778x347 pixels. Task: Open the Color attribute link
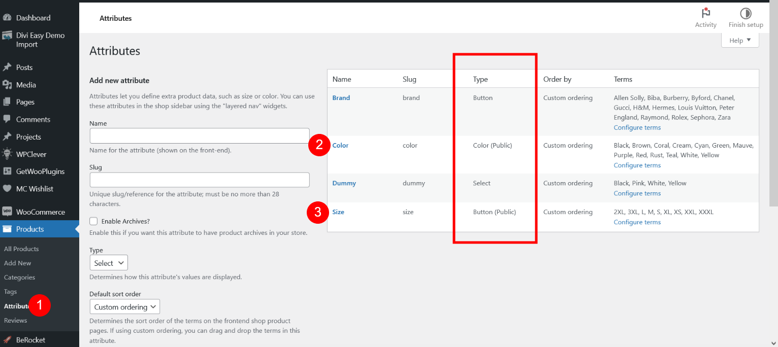(x=340, y=146)
